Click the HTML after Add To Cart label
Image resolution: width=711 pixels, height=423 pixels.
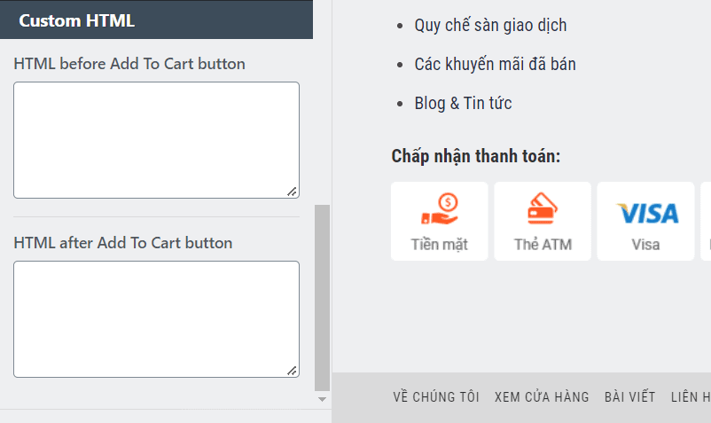tap(123, 243)
